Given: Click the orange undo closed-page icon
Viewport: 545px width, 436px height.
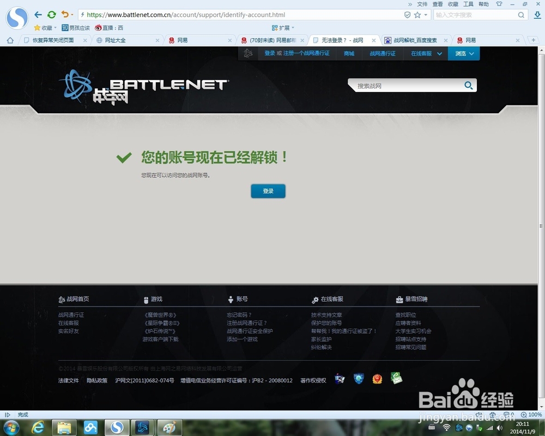Looking at the screenshot, I should (65, 14).
